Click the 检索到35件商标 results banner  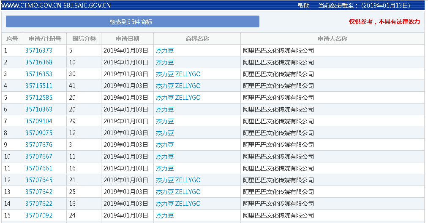tap(132, 22)
